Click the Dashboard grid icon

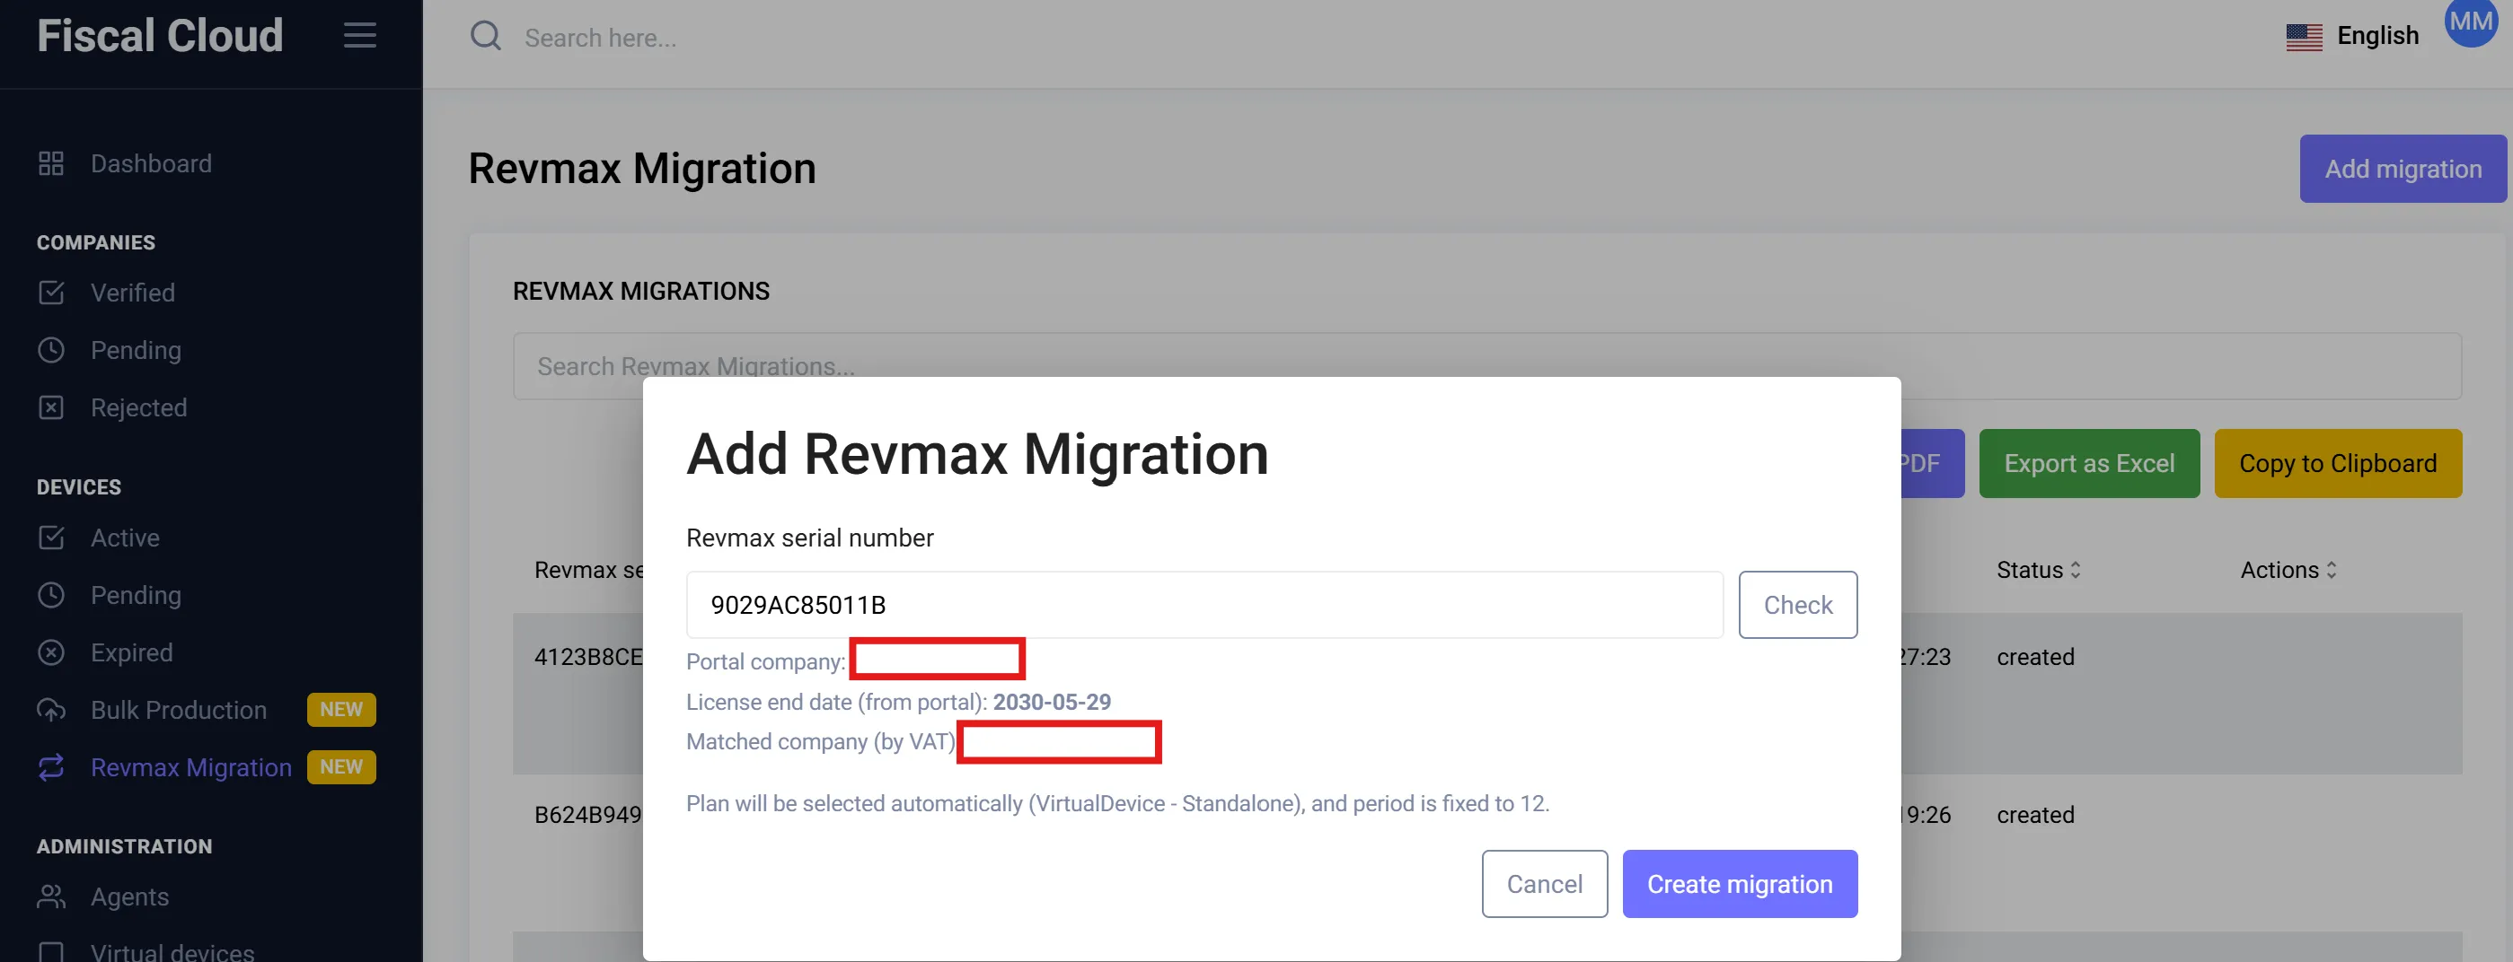[50, 162]
